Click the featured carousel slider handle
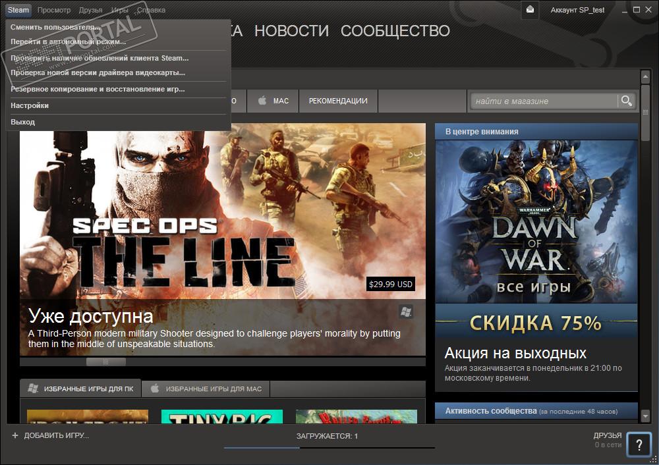This screenshot has height=465, width=659. [106, 362]
